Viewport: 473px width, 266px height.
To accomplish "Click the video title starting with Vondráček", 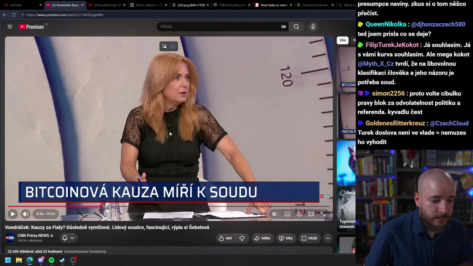I will (107, 228).
